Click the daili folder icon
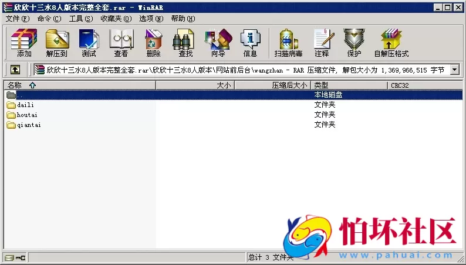The image size is (466, 265). click(x=11, y=105)
